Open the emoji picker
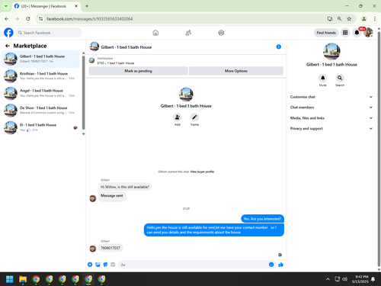 [271, 265]
